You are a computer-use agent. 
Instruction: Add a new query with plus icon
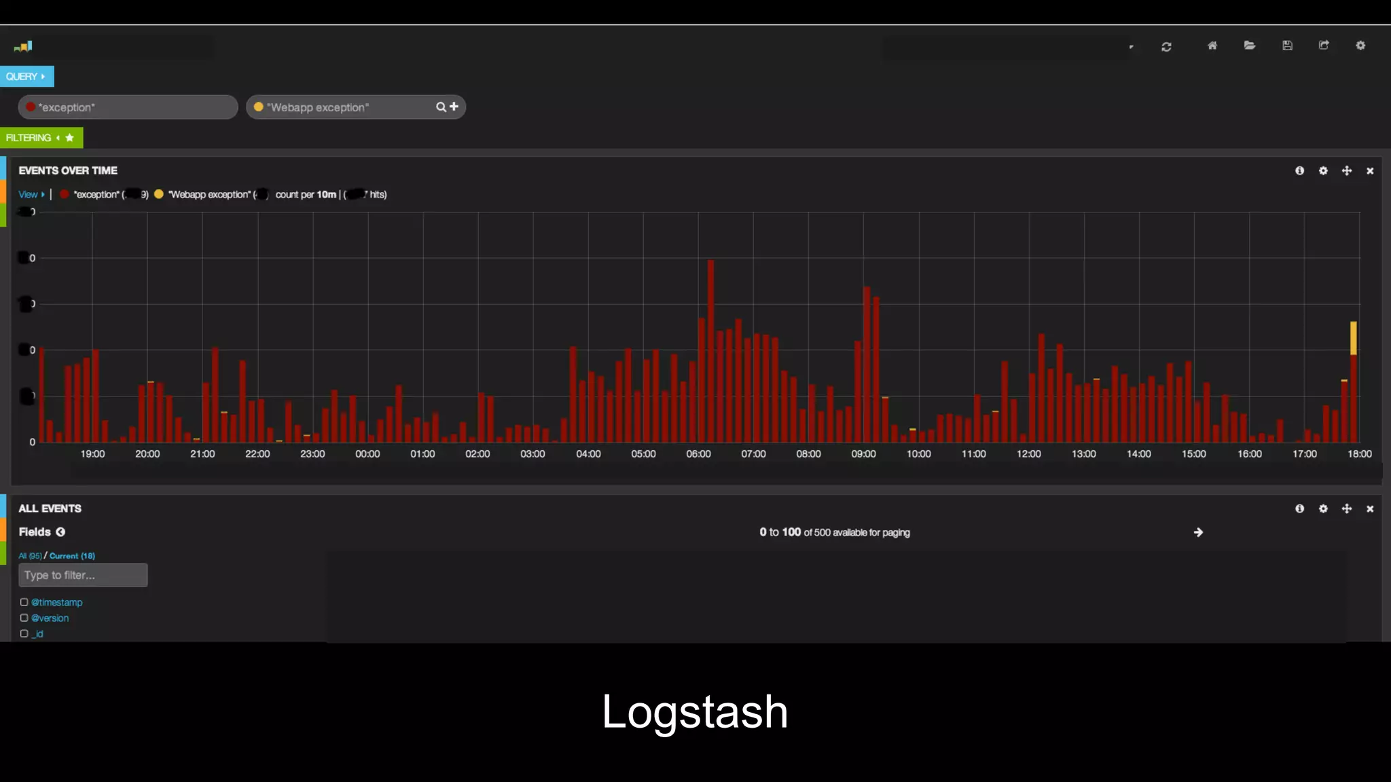point(454,107)
